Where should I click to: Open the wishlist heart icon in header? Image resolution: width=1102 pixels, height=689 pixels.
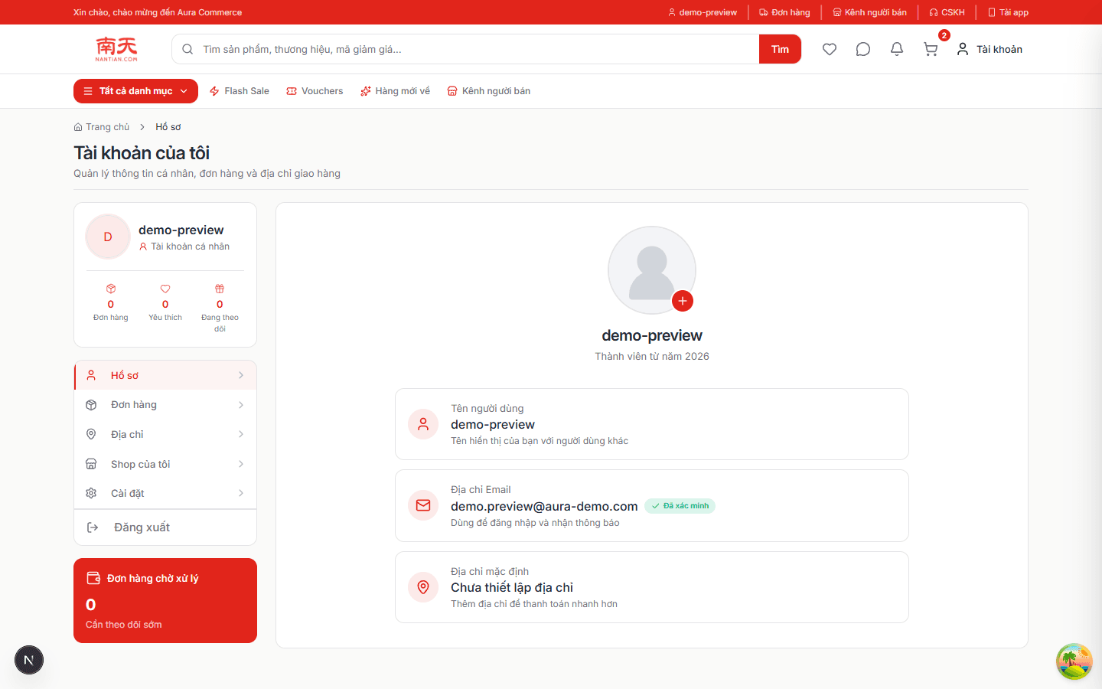pos(830,49)
